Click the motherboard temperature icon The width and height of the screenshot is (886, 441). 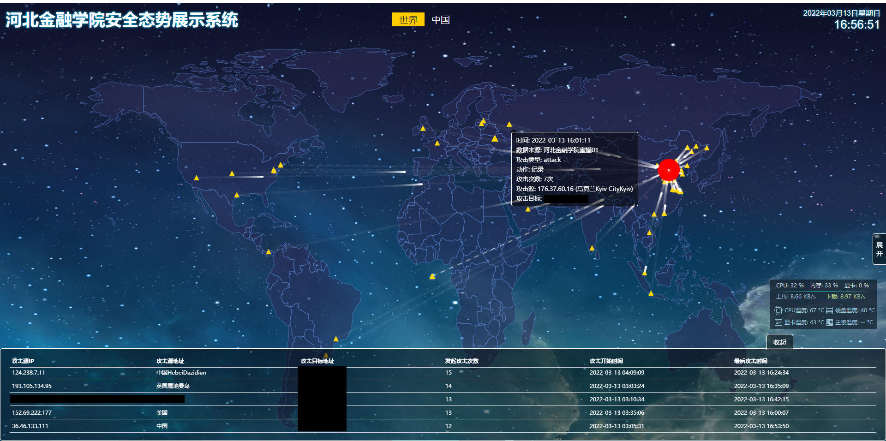[829, 322]
